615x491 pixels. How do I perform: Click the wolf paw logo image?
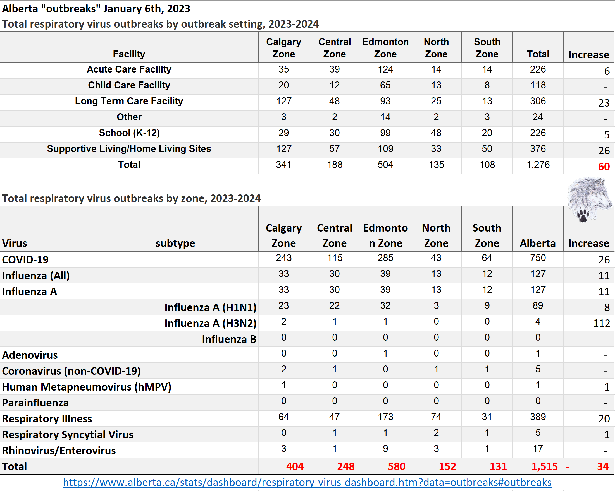click(x=589, y=200)
